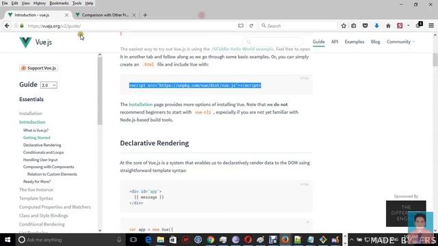Click the Ask me anything Cortana box
The image size is (438, 246).
pyautogui.click(x=69, y=240)
